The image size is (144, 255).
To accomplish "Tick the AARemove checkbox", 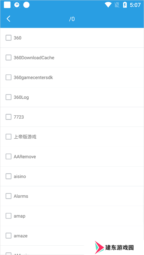I will (x=8, y=157).
